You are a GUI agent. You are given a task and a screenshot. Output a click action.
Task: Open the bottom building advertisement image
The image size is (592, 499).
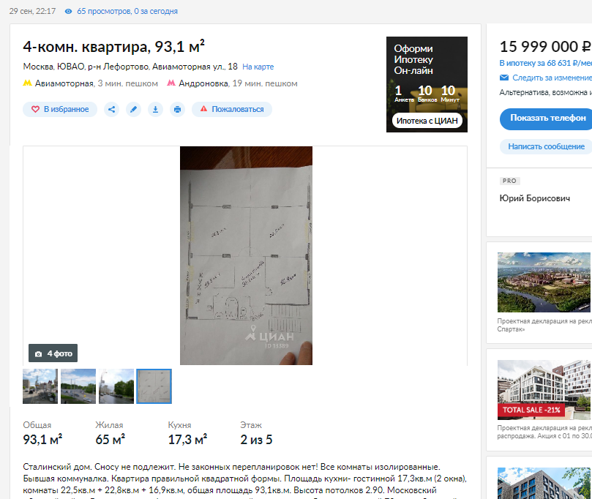coord(544,483)
